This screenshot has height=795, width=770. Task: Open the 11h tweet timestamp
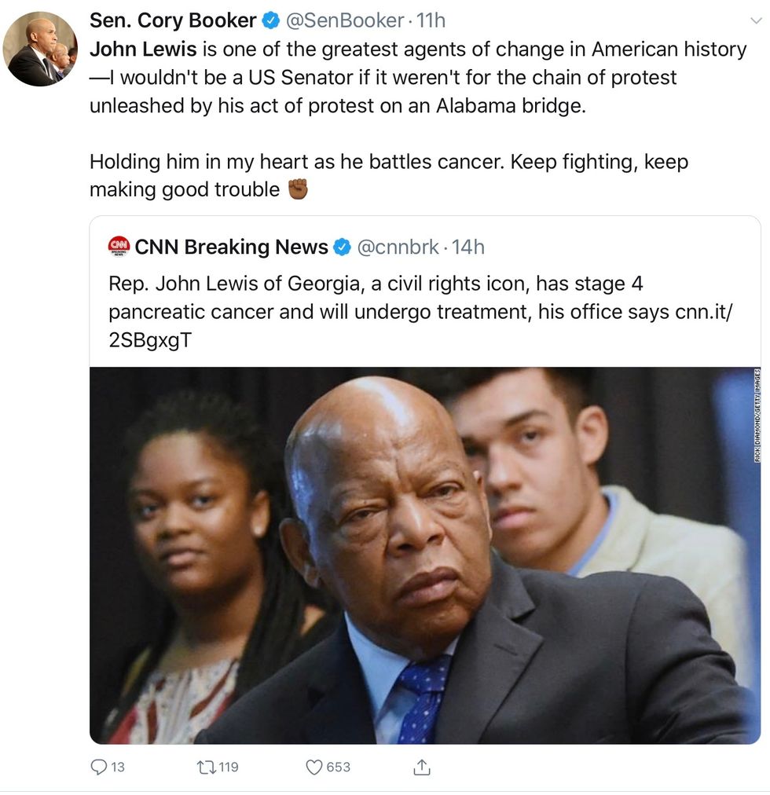[x=431, y=20]
